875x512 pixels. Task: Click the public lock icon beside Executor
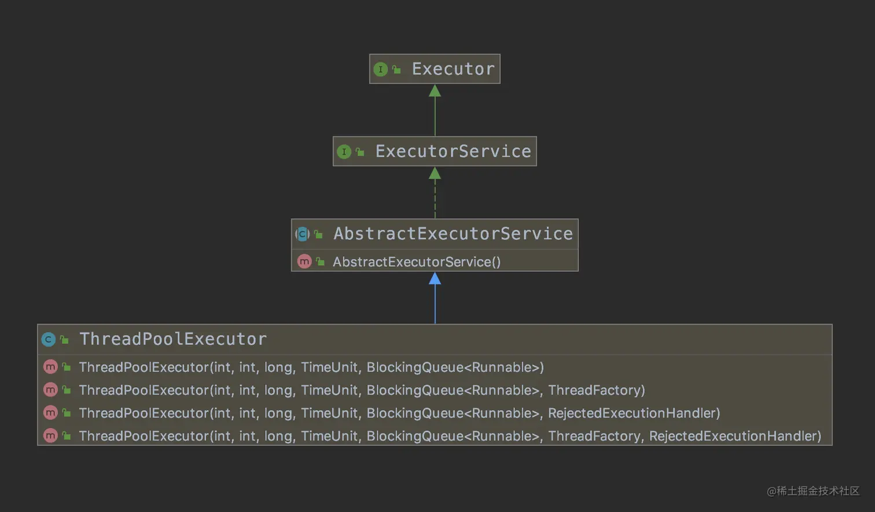(x=396, y=69)
